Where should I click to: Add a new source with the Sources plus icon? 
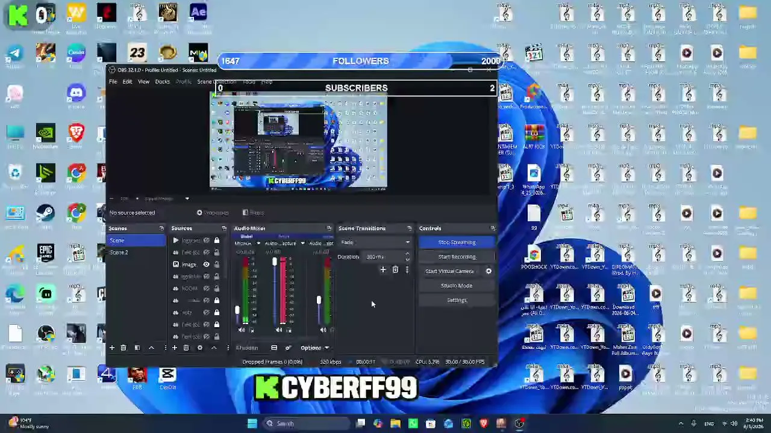tap(175, 348)
